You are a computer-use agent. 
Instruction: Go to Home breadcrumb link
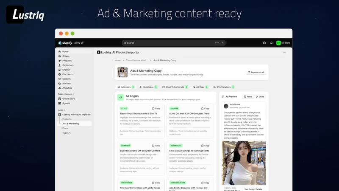118,60
